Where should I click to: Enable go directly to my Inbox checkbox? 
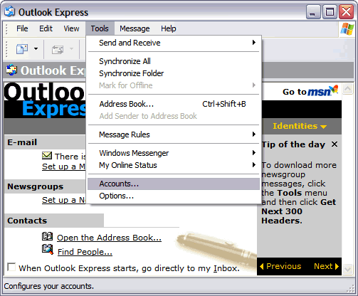pos(11,267)
